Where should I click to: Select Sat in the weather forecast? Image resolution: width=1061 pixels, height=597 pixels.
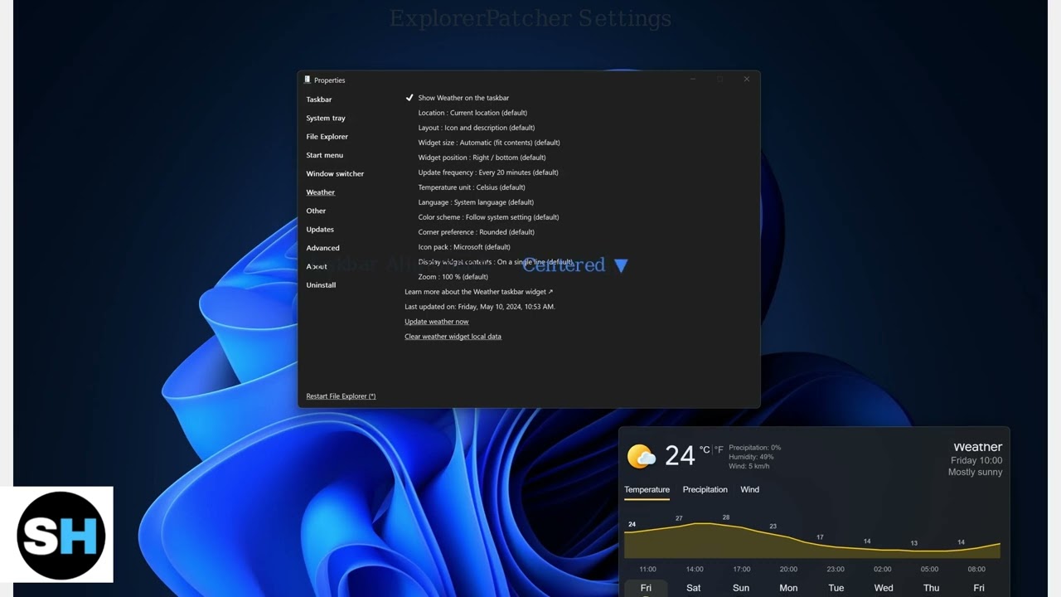pyautogui.click(x=693, y=588)
